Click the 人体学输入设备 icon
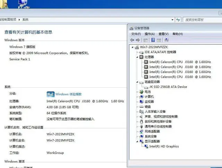 (x=141, y=112)
